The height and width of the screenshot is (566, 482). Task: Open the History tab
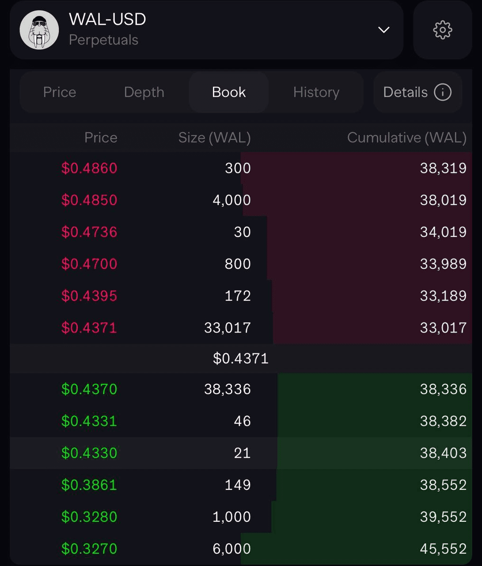[x=316, y=92]
